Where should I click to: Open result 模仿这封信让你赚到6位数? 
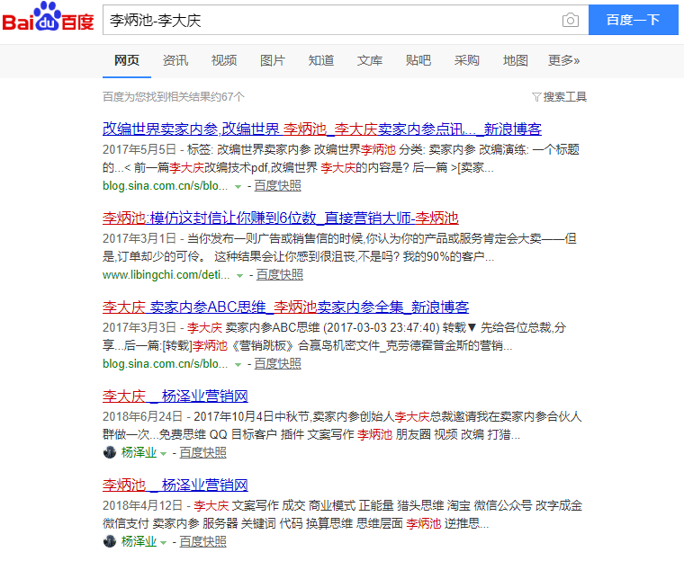(281, 218)
